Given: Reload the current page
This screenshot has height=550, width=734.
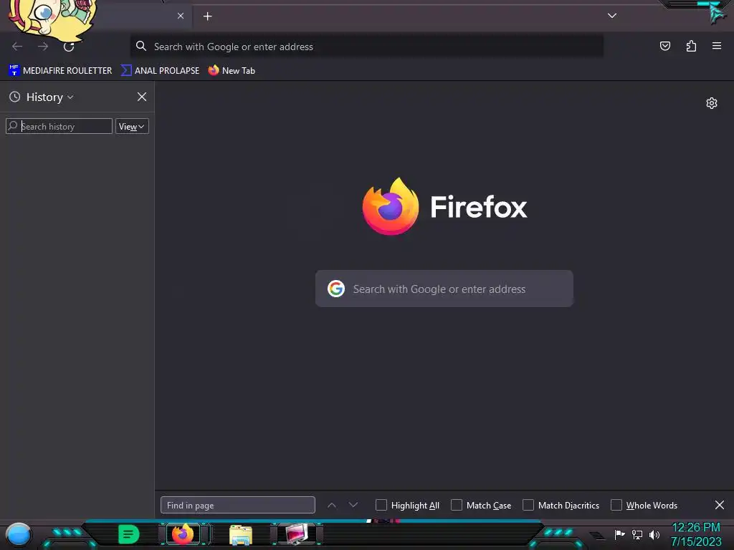Looking at the screenshot, I should pyautogui.click(x=69, y=47).
